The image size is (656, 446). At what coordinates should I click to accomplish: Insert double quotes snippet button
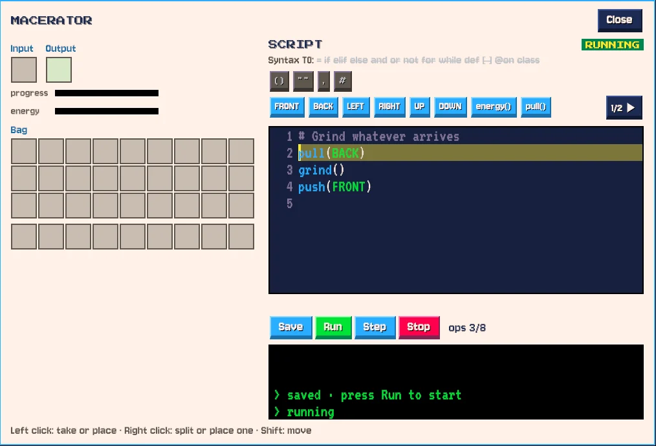[303, 81]
